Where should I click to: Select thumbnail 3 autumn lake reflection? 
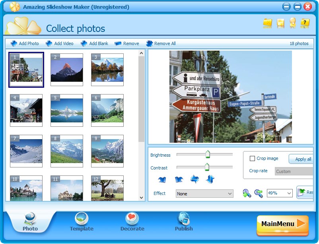coord(107,70)
